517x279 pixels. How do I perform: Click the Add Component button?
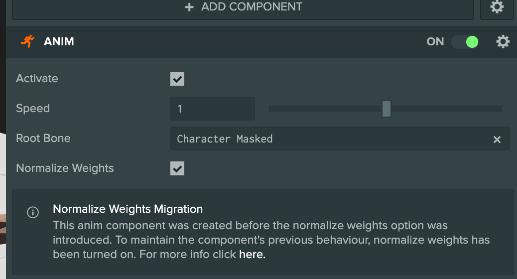point(243,7)
